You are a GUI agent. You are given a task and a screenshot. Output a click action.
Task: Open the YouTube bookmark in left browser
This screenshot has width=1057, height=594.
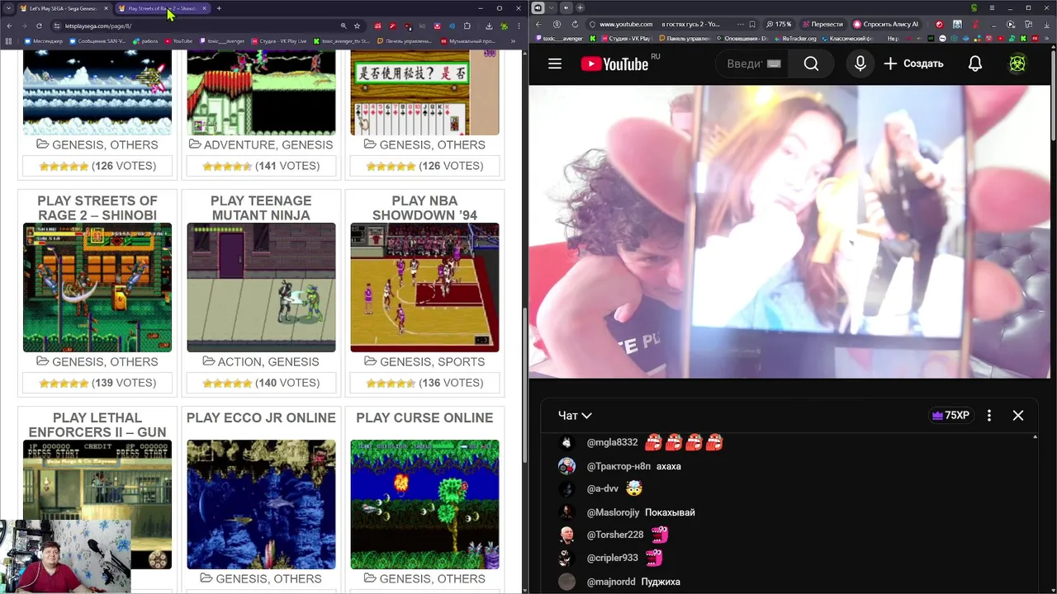click(x=178, y=41)
